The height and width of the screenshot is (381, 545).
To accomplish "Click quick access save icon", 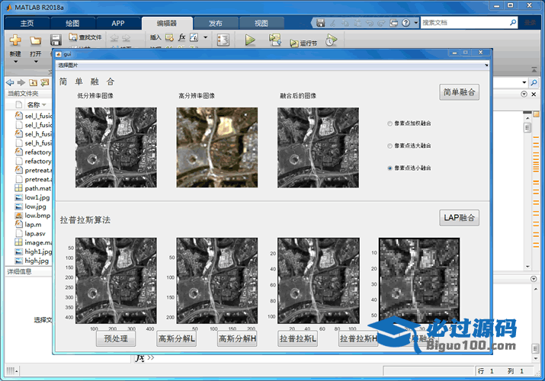I will coord(320,23).
